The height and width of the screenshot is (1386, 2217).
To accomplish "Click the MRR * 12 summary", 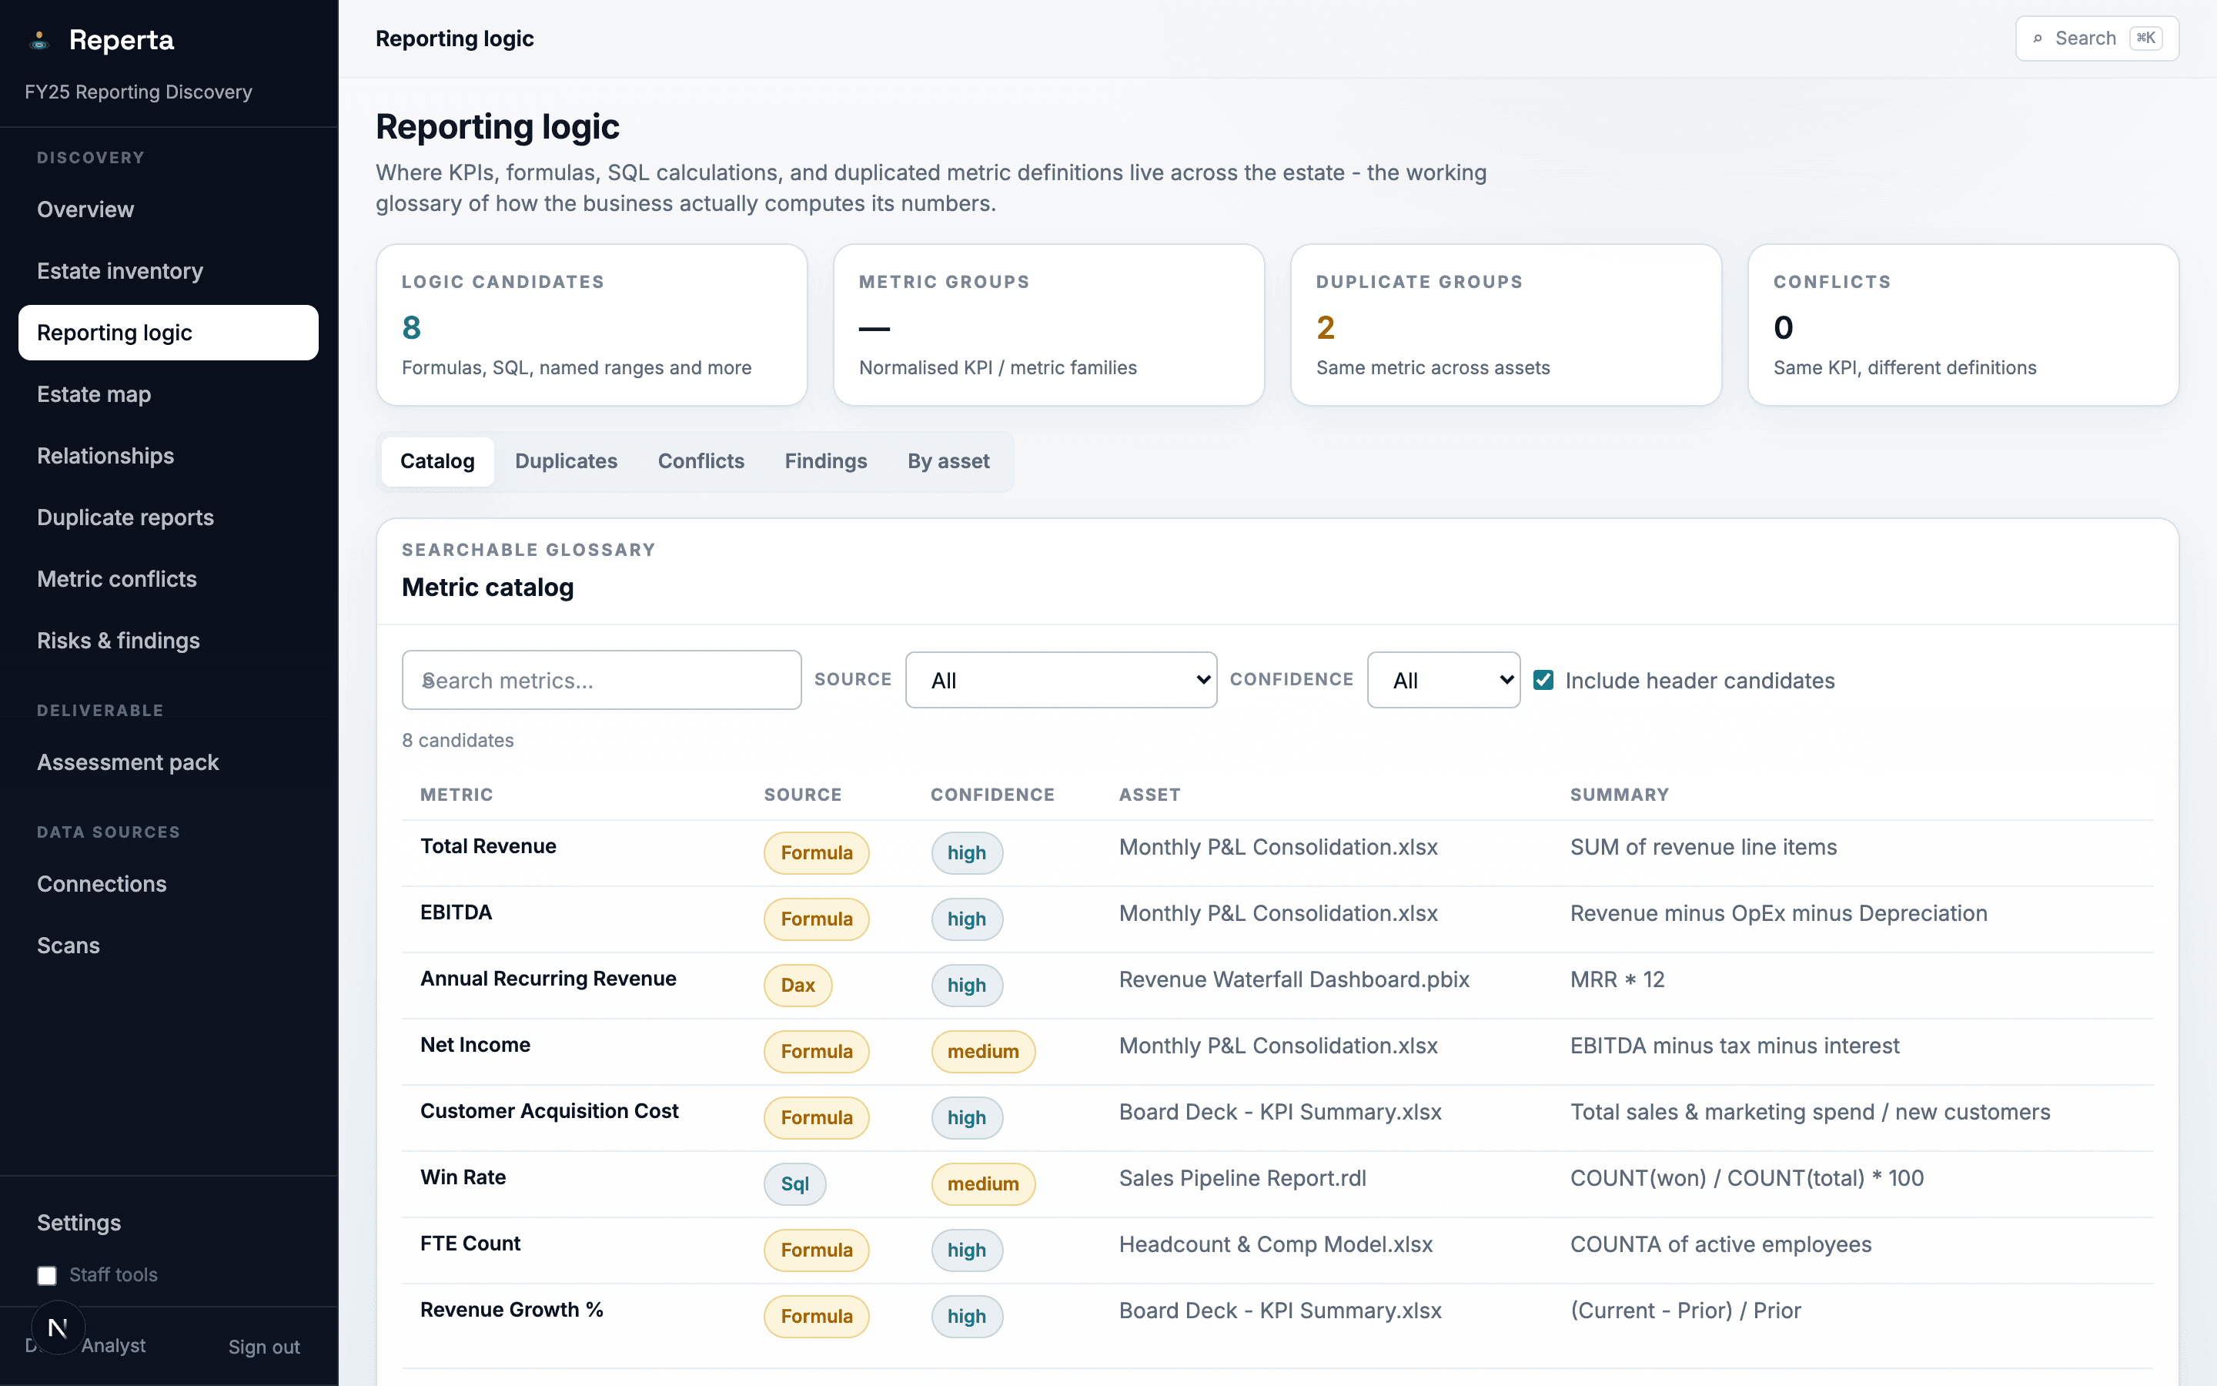I will (x=1617, y=979).
